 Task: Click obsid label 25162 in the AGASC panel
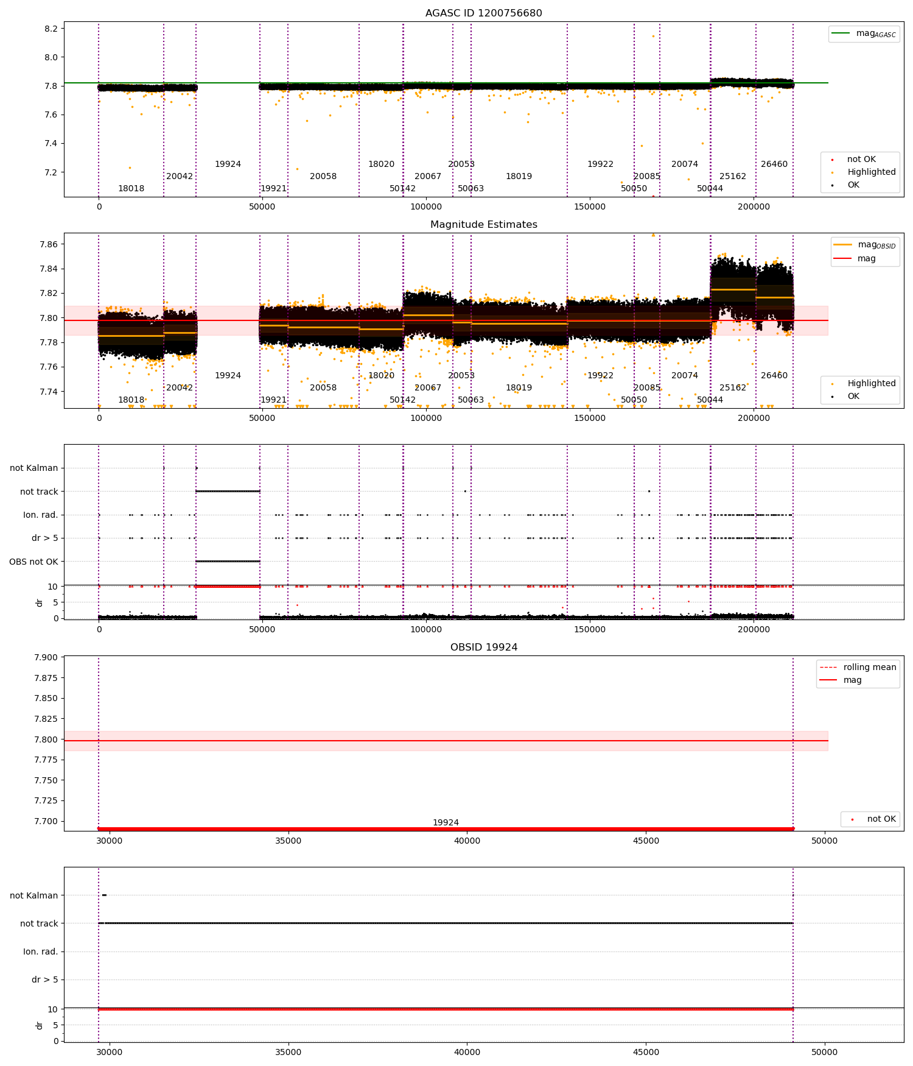[733, 177]
